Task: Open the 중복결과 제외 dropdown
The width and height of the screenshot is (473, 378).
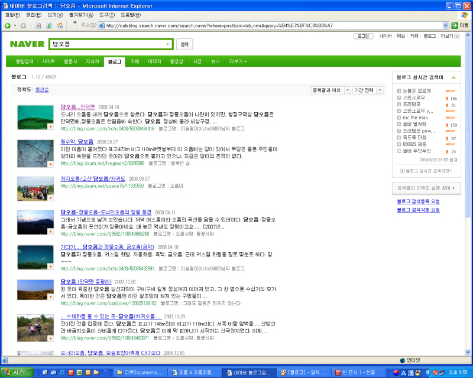Action: [x=331, y=90]
